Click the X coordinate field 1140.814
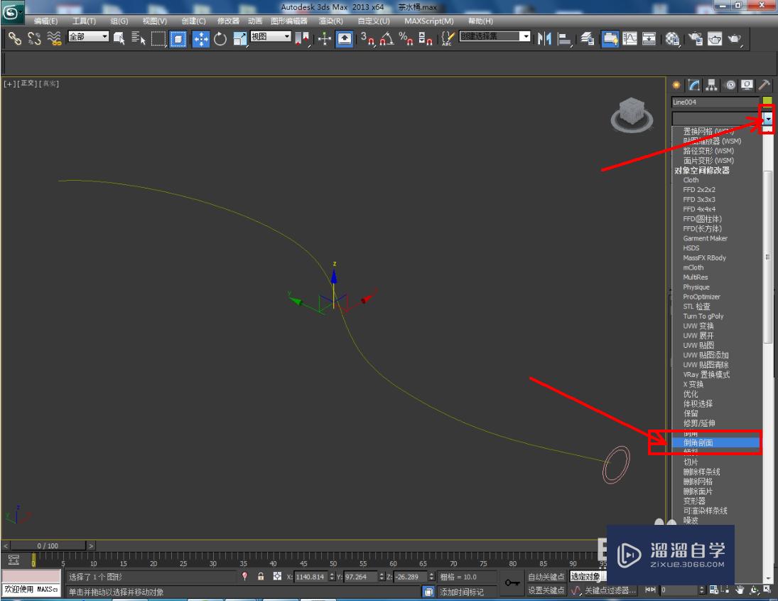 click(x=311, y=577)
